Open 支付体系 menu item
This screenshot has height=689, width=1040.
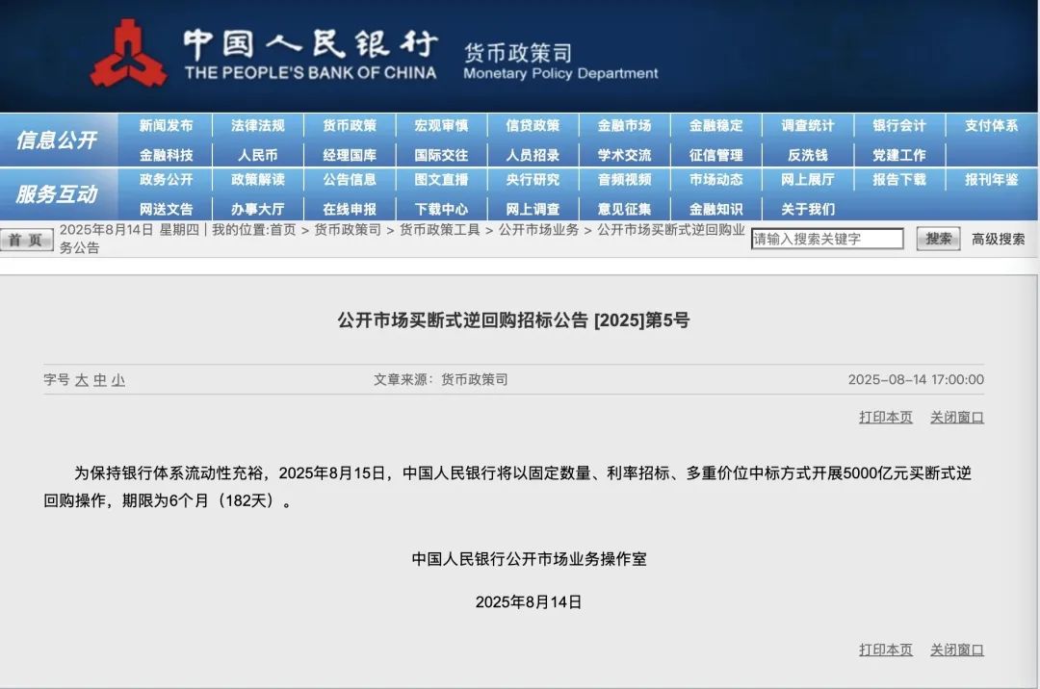tap(991, 125)
